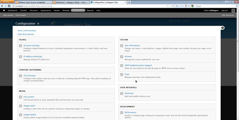Screen dimensions: 239x120
Task: Click the arrow icon beside Image styles
Action: 21,106
